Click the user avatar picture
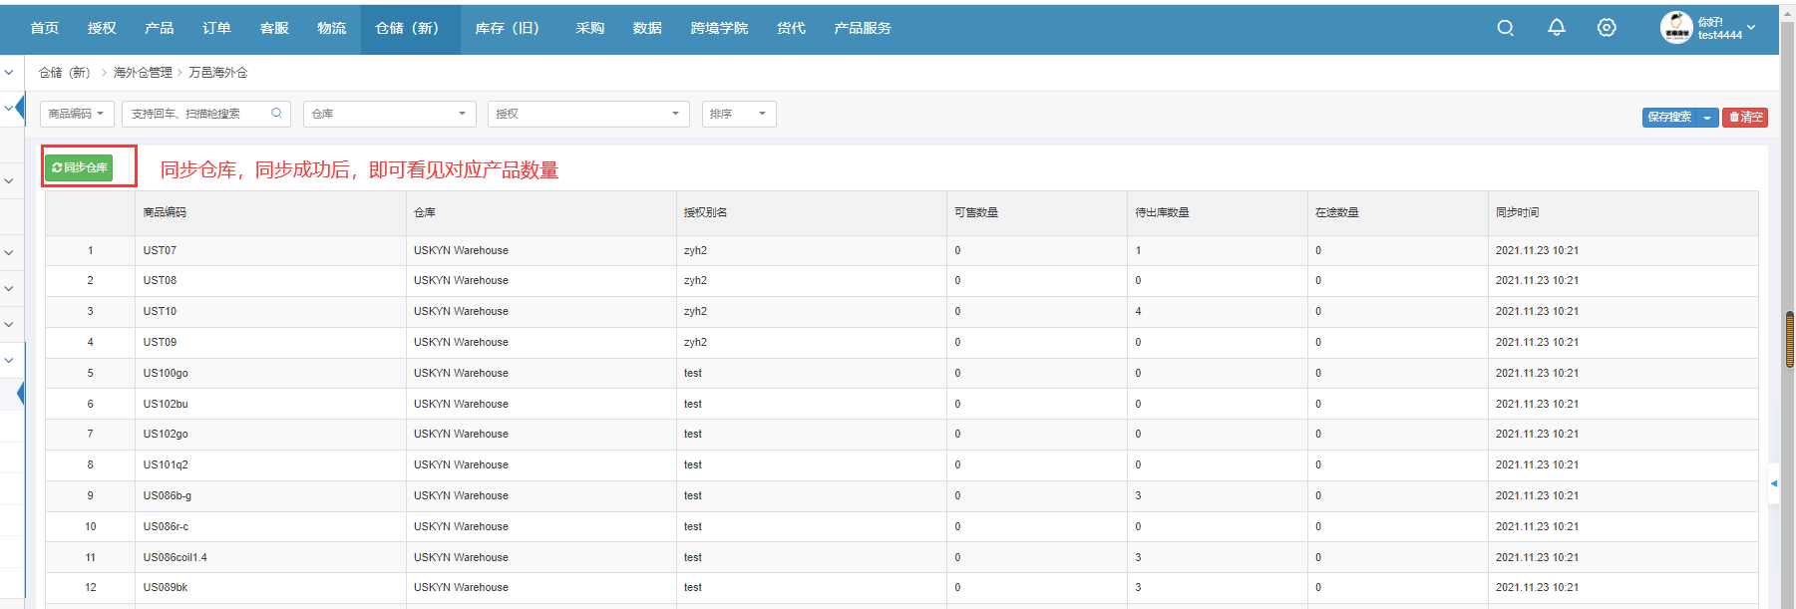This screenshot has width=1796, height=609. pyautogui.click(x=1676, y=28)
